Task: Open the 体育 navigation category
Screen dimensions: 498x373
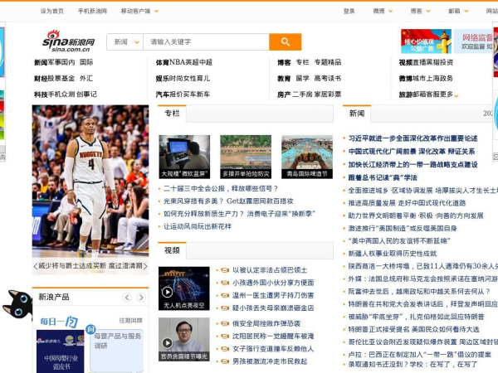Action: tap(163, 62)
